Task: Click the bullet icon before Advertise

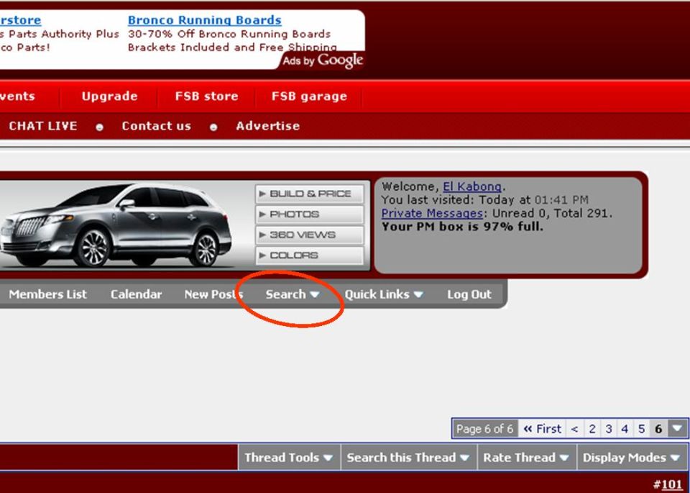Action: 213,127
